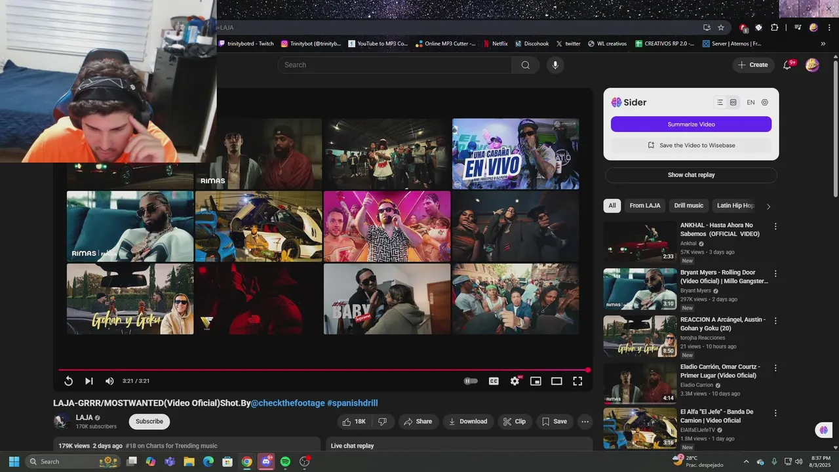The image size is (839, 472).
Task: Select the Drill music filter chip
Action: tap(689, 205)
